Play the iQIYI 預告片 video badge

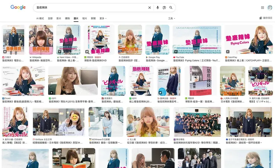pyautogui.click(x=51, y=93)
